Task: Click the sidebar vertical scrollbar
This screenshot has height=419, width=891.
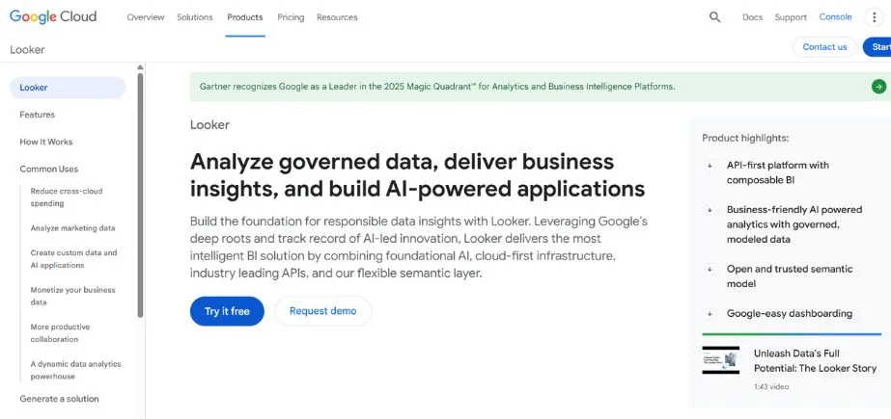Action: point(140,195)
